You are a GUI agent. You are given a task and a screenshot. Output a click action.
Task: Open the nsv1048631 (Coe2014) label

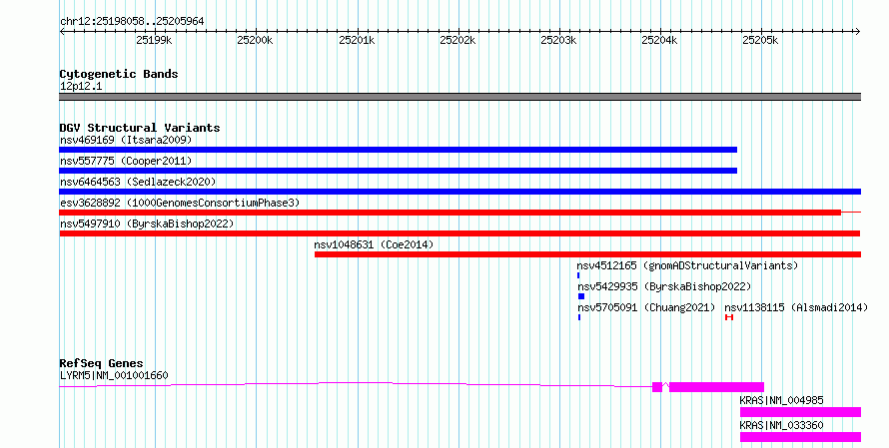(x=374, y=244)
